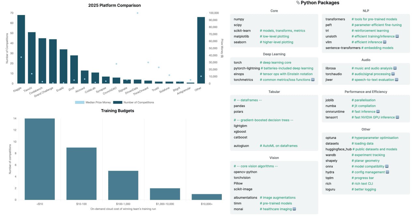Click the new badge beside monai healthcare imaging
417x219 pixels.
coord(294,209)
